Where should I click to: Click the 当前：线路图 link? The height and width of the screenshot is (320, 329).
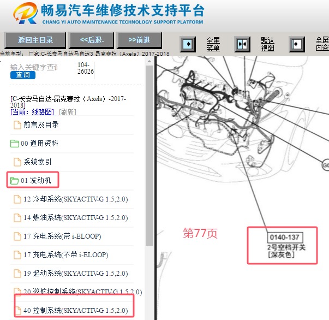[32, 112]
